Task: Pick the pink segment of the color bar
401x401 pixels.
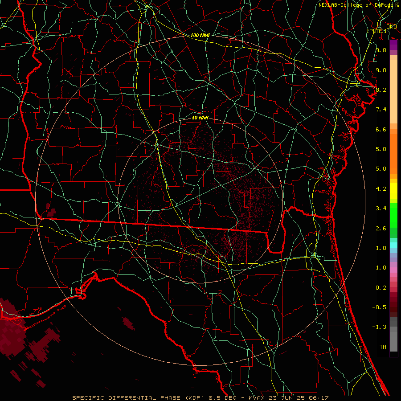Action: (393, 270)
